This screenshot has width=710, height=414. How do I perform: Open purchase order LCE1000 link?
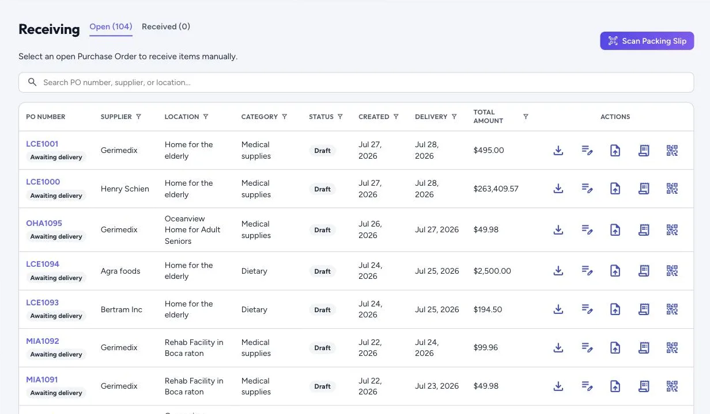(x=43, y=182)
